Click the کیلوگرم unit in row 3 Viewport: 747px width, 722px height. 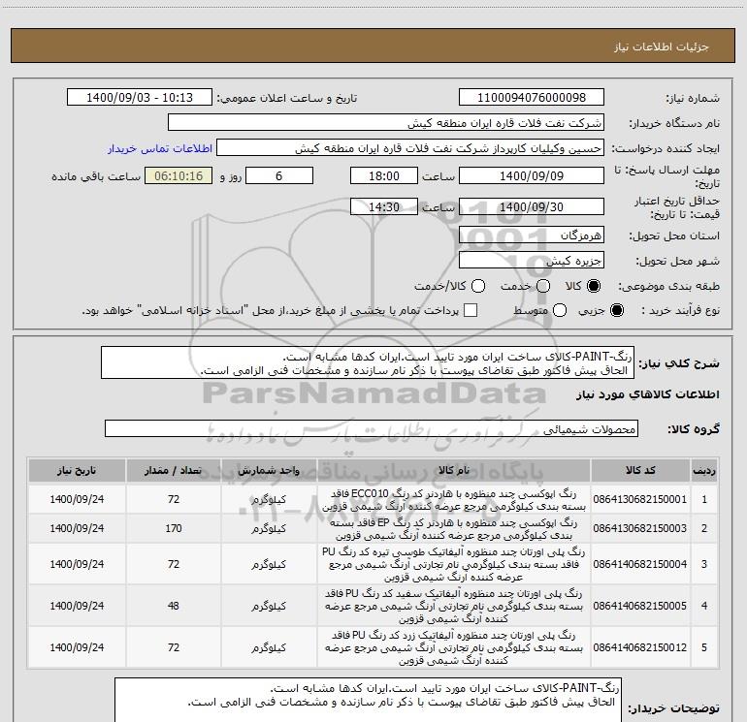[x=269, y=564]
